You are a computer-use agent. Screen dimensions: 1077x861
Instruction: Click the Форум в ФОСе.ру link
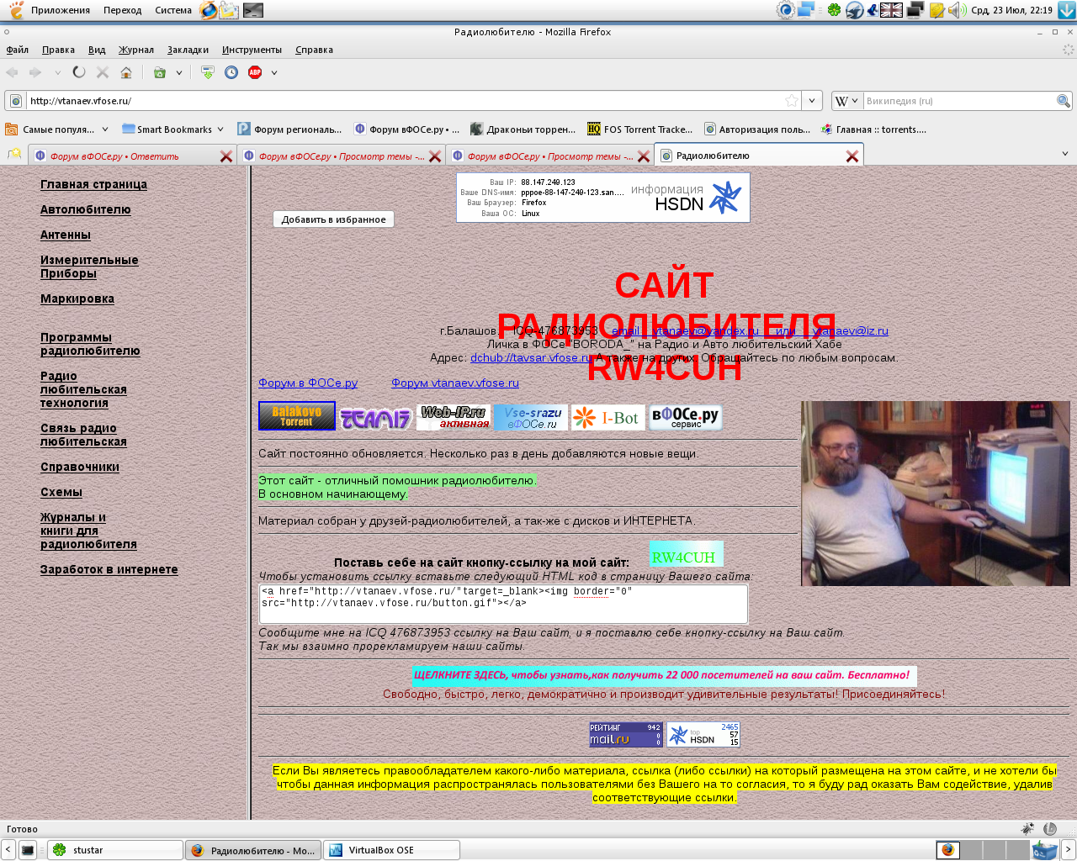click(308, 383)
